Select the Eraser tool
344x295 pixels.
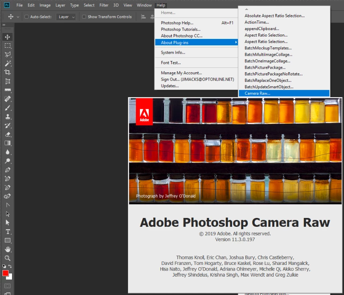(x=7, y=134)
